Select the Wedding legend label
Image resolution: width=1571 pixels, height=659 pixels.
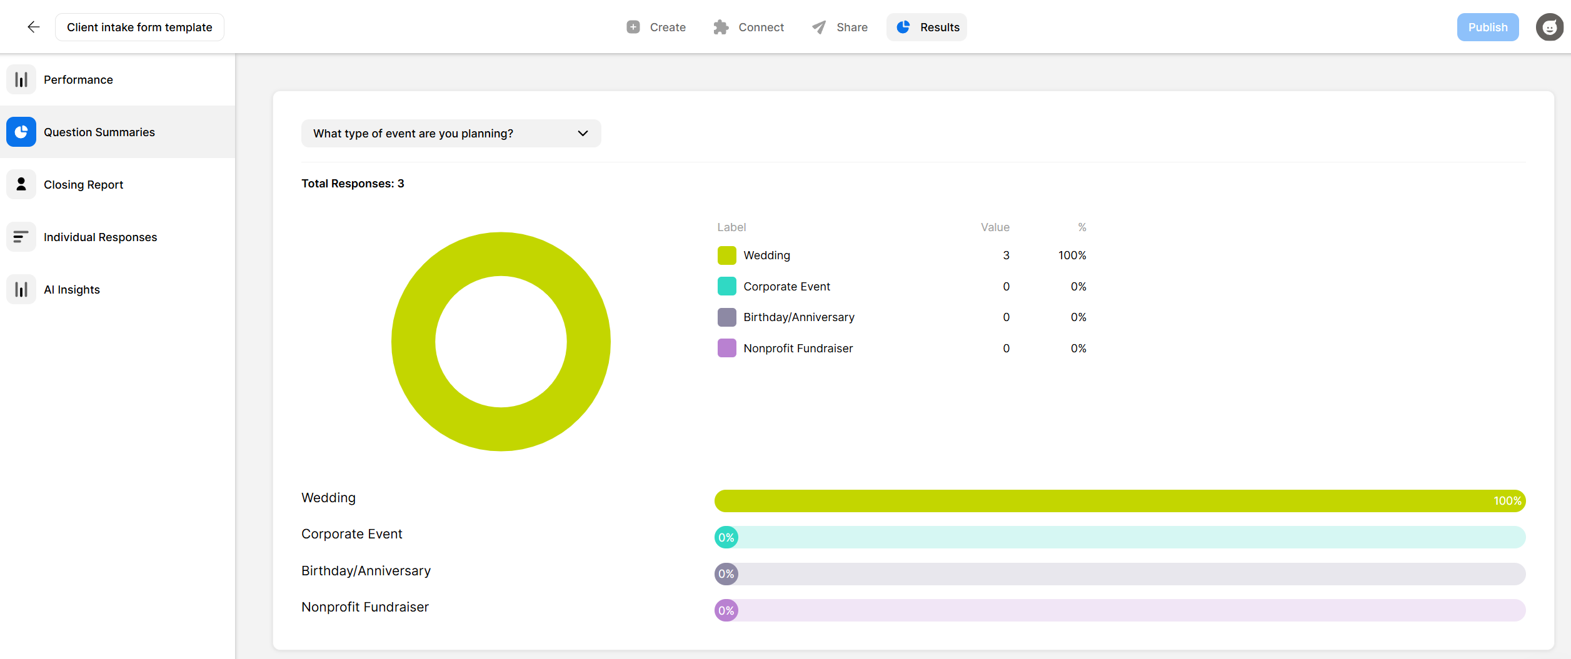click(766, 255)
